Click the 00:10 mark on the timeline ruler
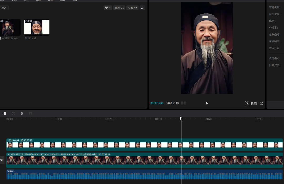Viewport: 284px width, 184px height. click(x=59, y=119)
